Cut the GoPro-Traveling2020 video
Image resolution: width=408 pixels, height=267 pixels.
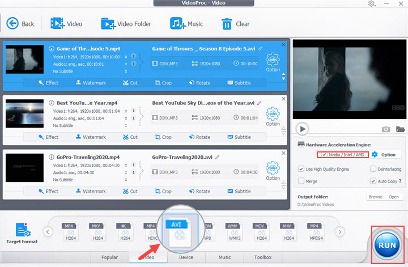pyautogui.click(x=130, y=191)
